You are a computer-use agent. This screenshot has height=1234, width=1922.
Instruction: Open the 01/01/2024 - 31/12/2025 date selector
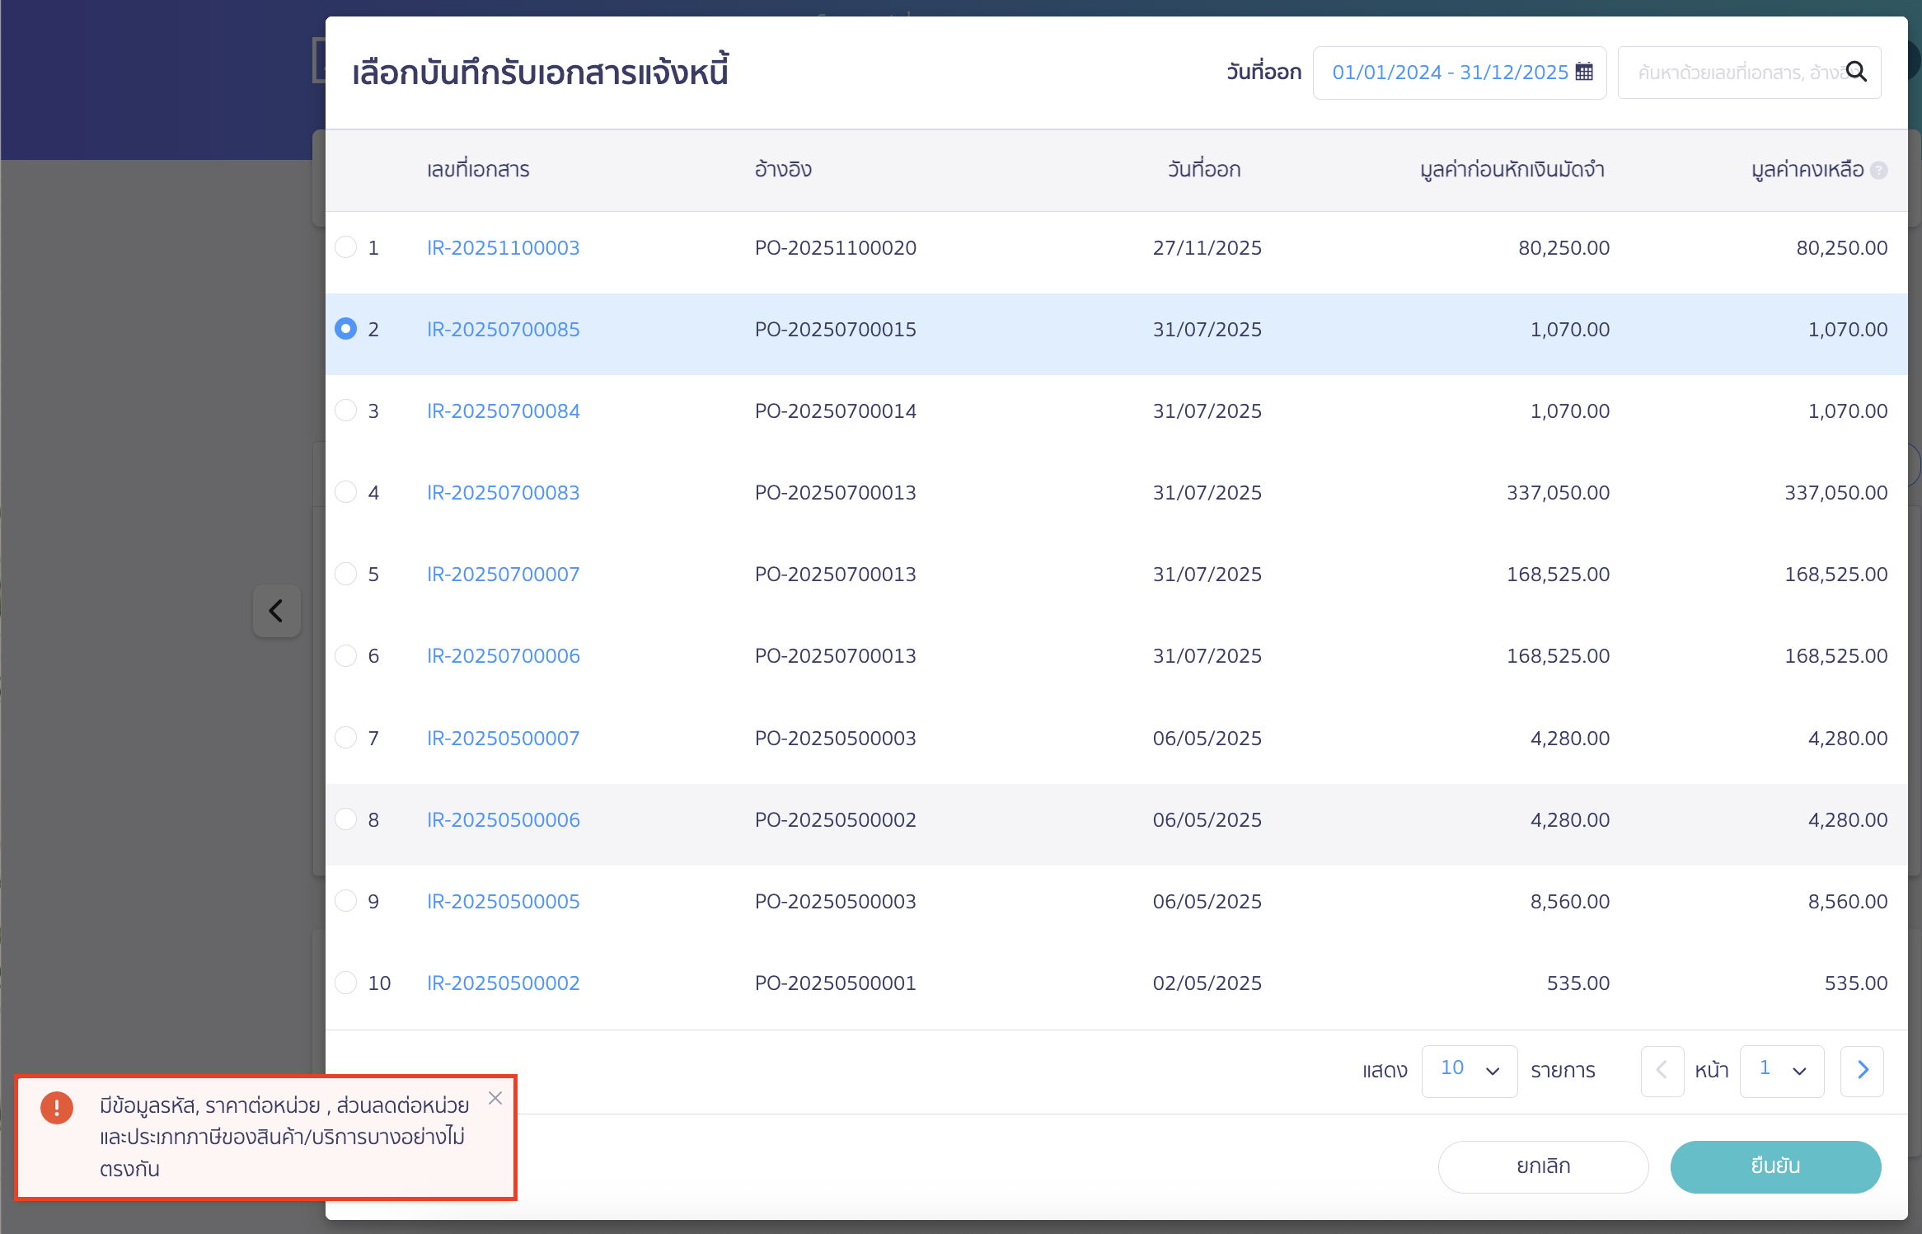coord(1451,73)
